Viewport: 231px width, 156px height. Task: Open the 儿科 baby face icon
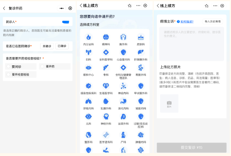88,117
